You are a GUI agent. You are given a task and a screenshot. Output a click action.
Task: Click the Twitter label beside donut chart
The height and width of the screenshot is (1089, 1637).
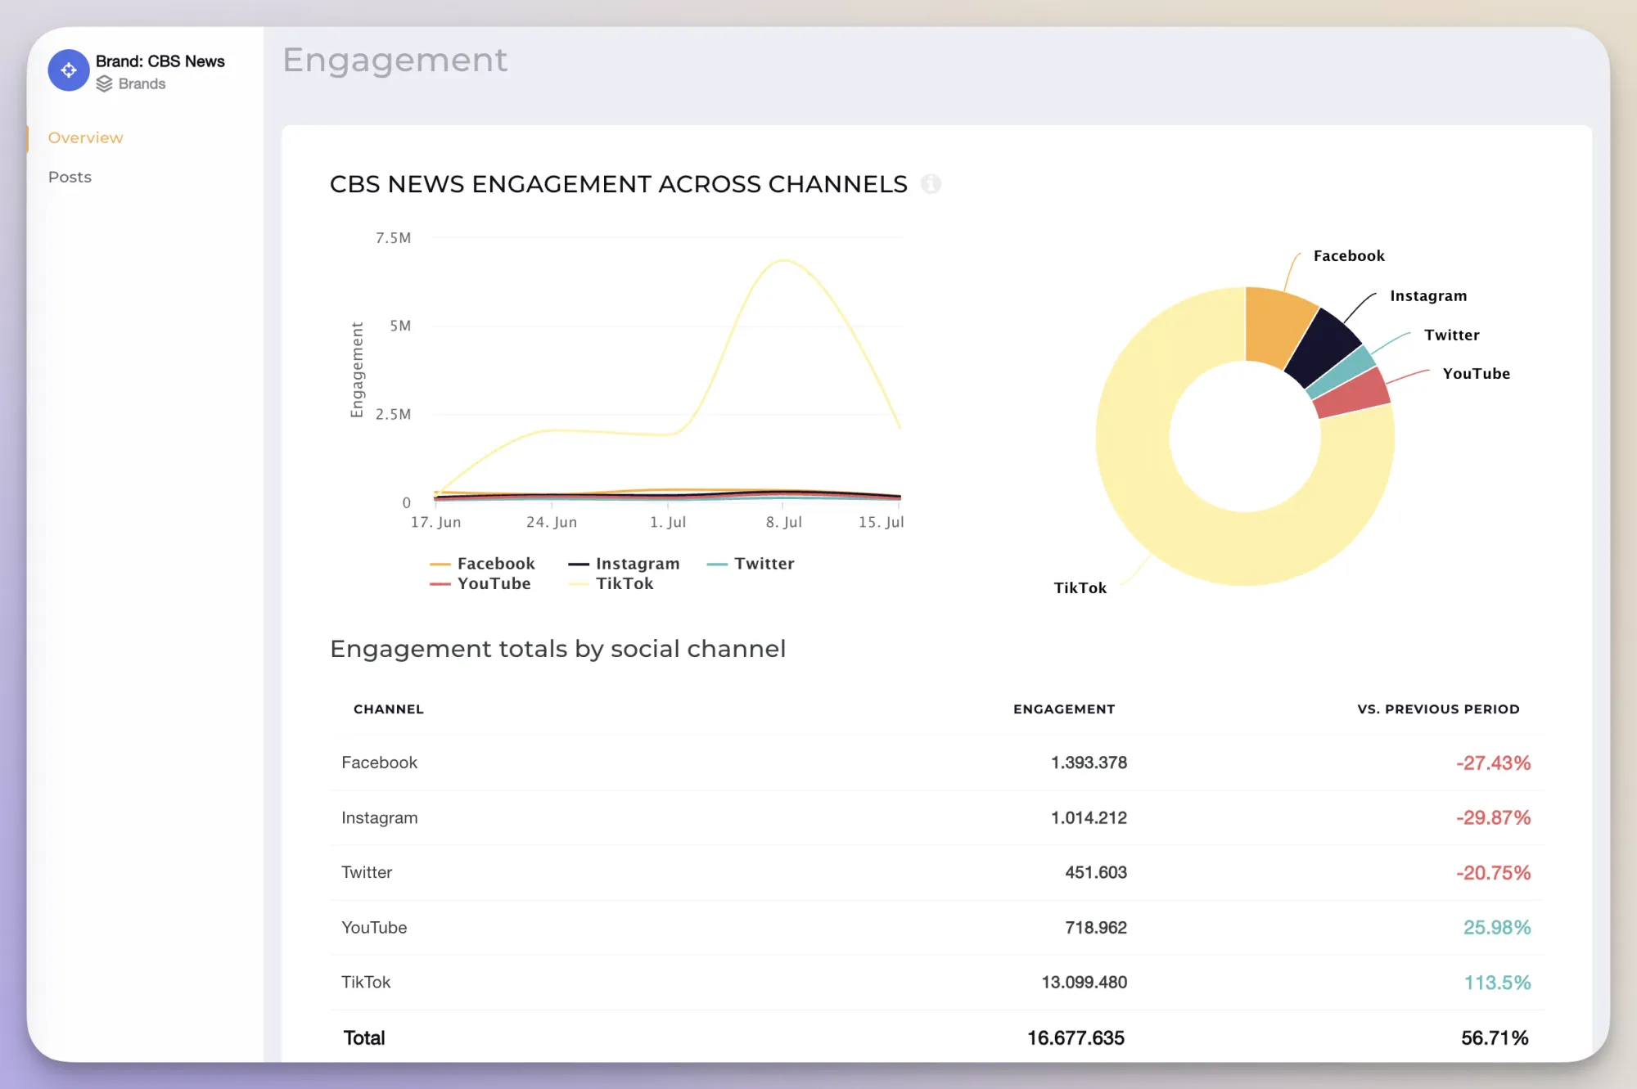[1451, 335]
